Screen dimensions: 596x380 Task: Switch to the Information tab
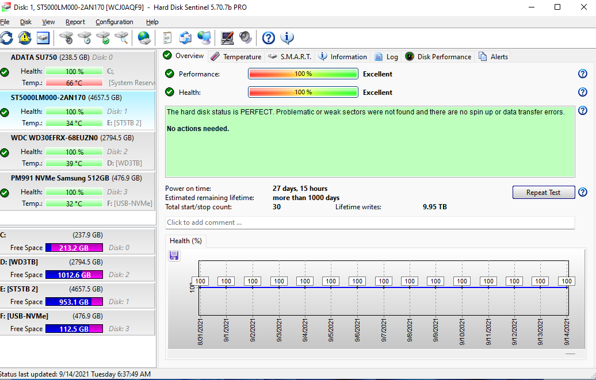pos(342,56)
